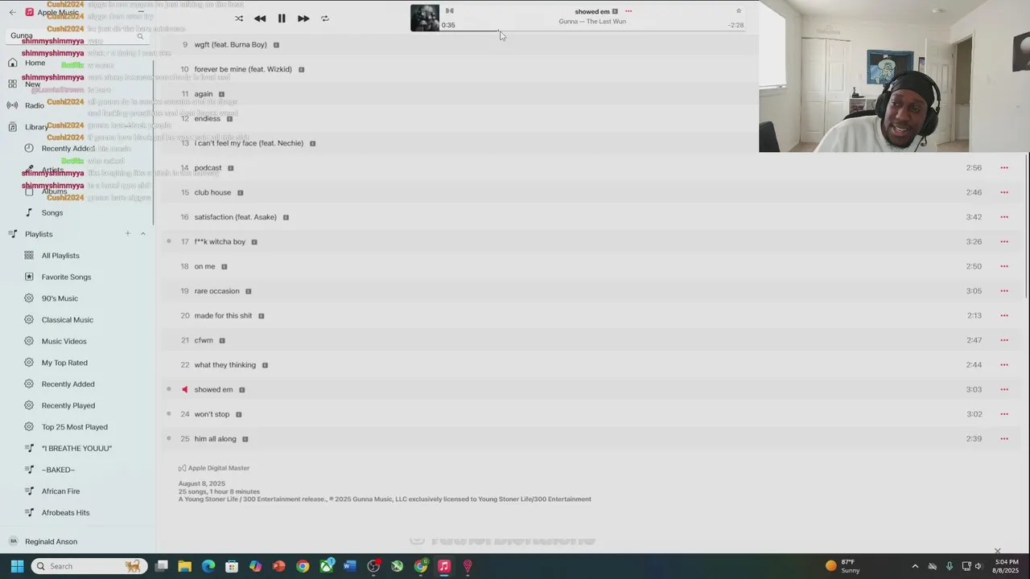Open the ~BAKED~ playlist
This screenshot has width=1030, height=579.
(x=58, y=470)
